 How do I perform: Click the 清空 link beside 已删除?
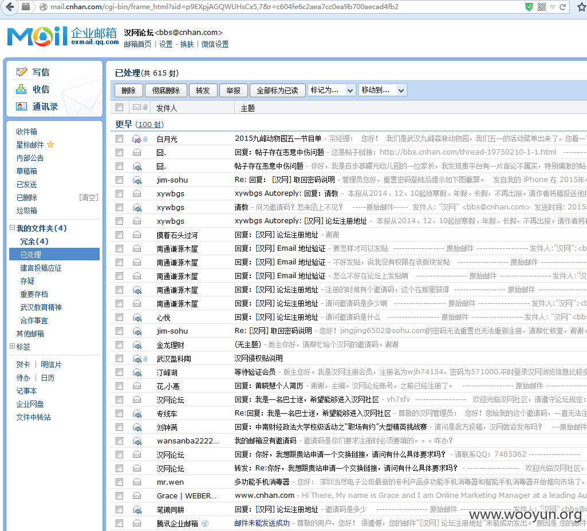[89, 197]
